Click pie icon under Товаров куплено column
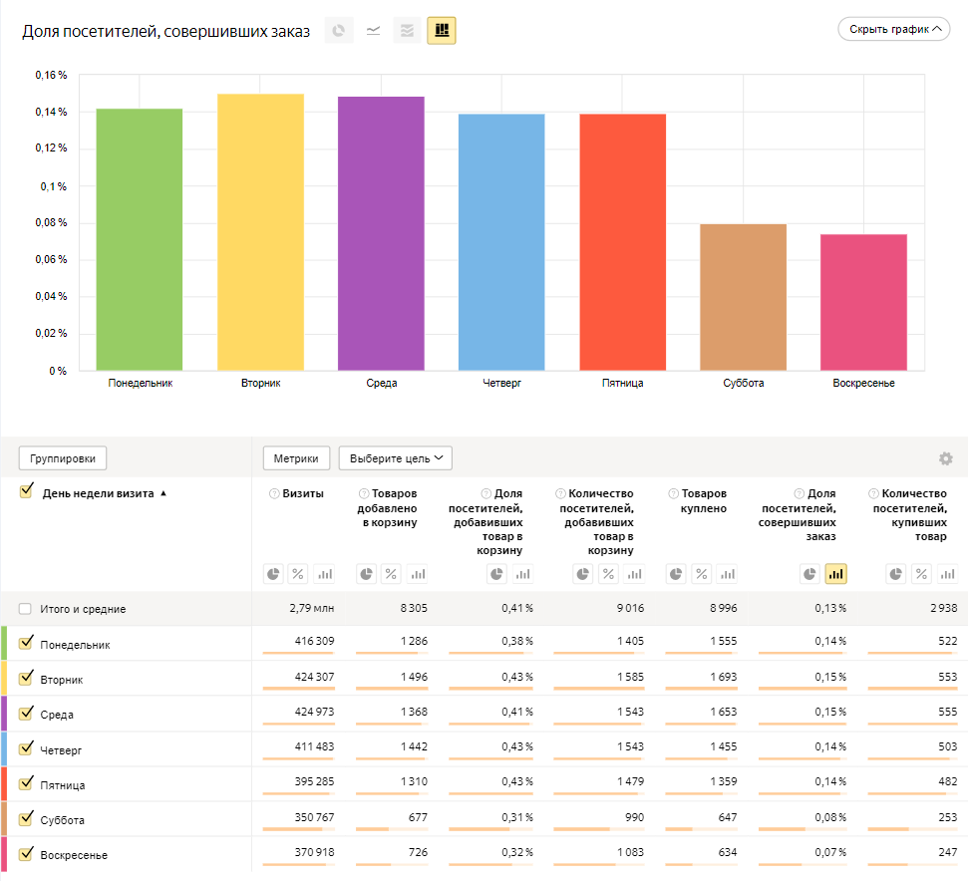 [677, 574]
